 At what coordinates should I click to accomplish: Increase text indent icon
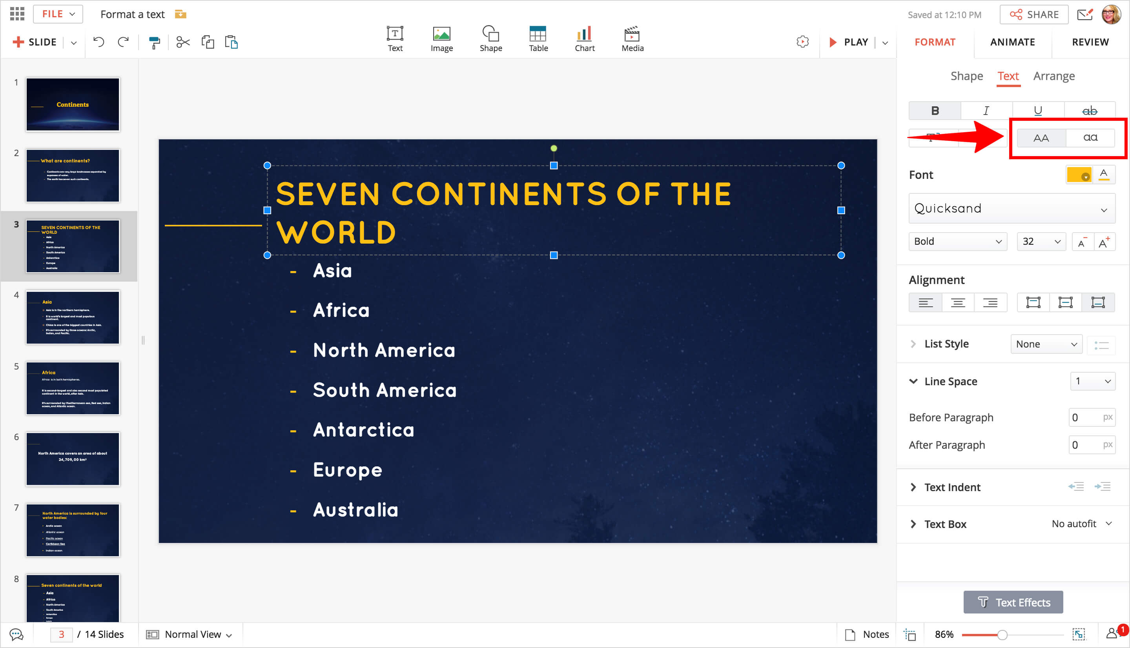click(x=1103, y=487)
